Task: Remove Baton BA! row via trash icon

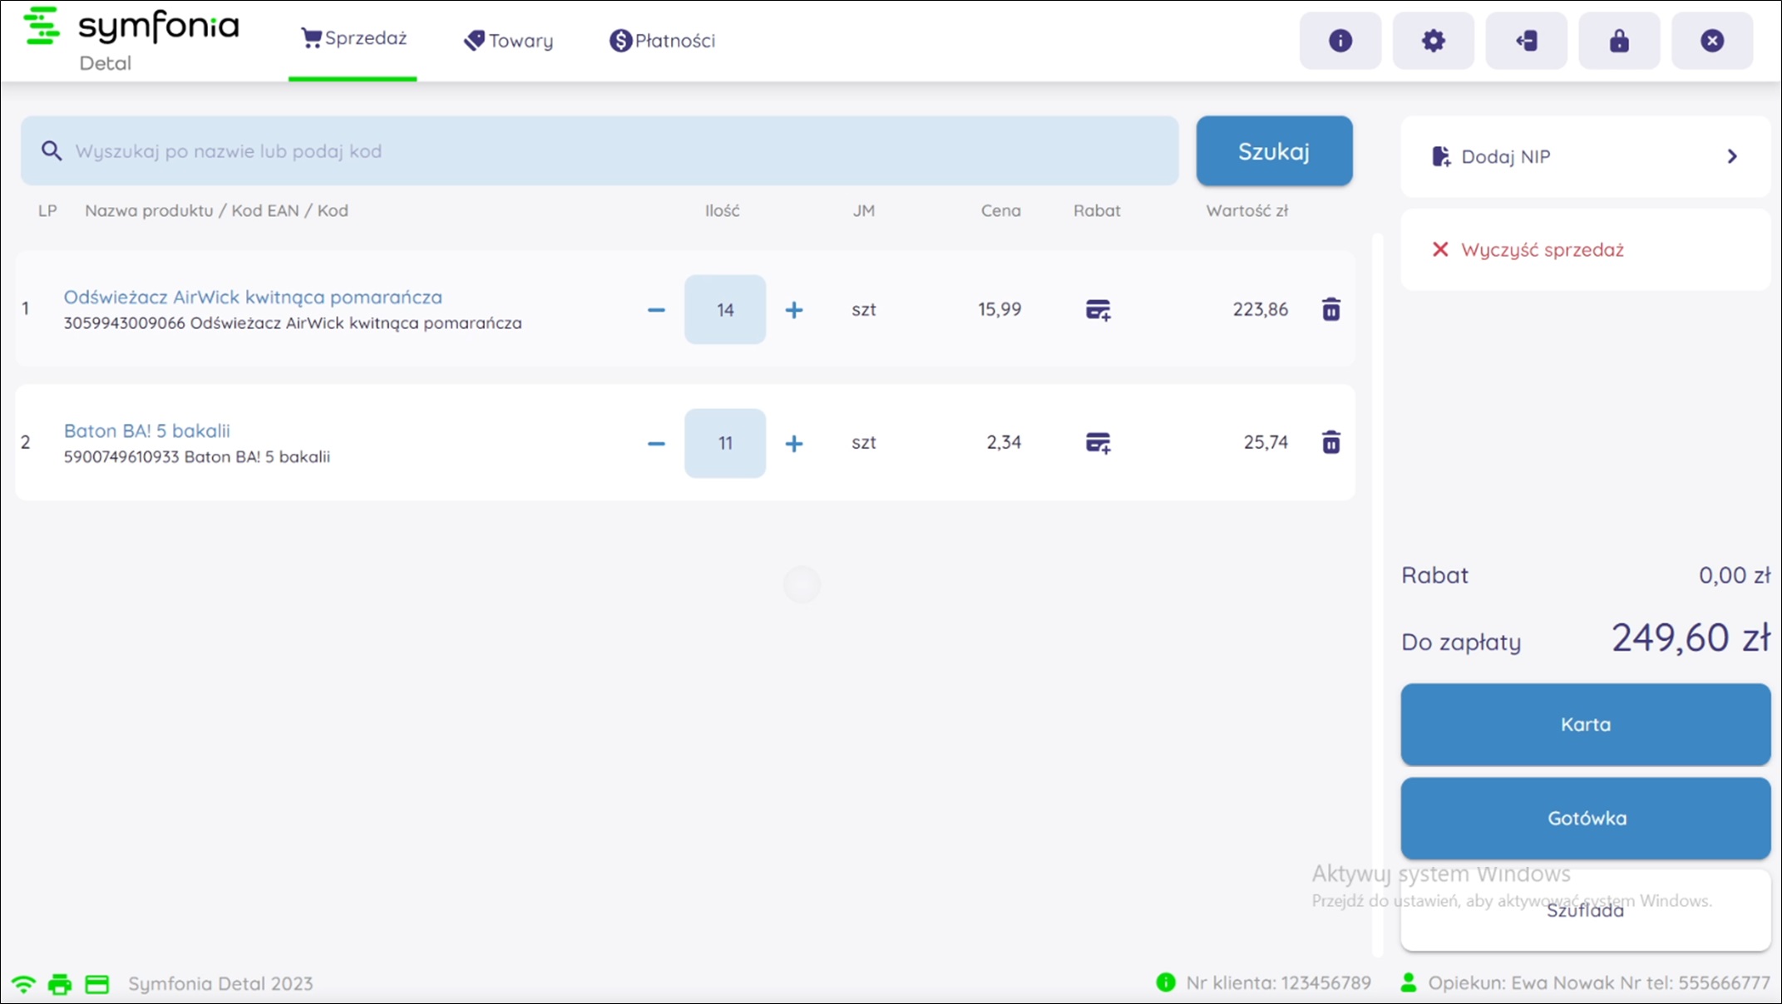Action: (1330, 442)
